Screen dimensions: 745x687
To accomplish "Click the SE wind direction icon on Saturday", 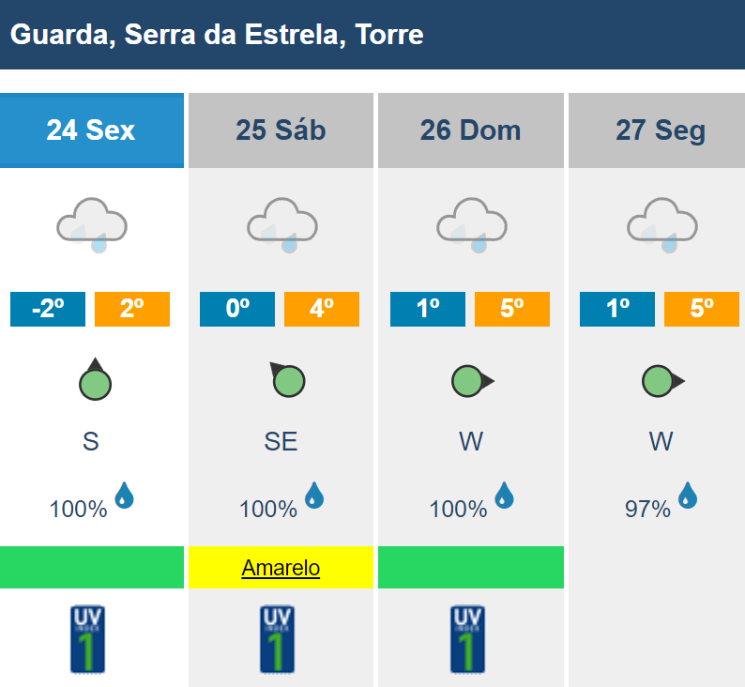I will 287,379.
